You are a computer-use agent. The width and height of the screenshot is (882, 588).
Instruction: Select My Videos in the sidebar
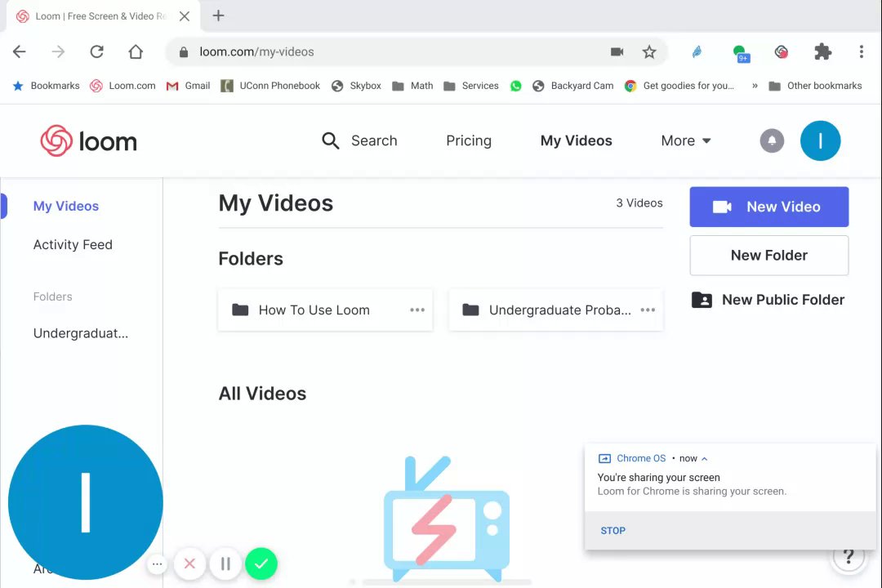[66, 206]
